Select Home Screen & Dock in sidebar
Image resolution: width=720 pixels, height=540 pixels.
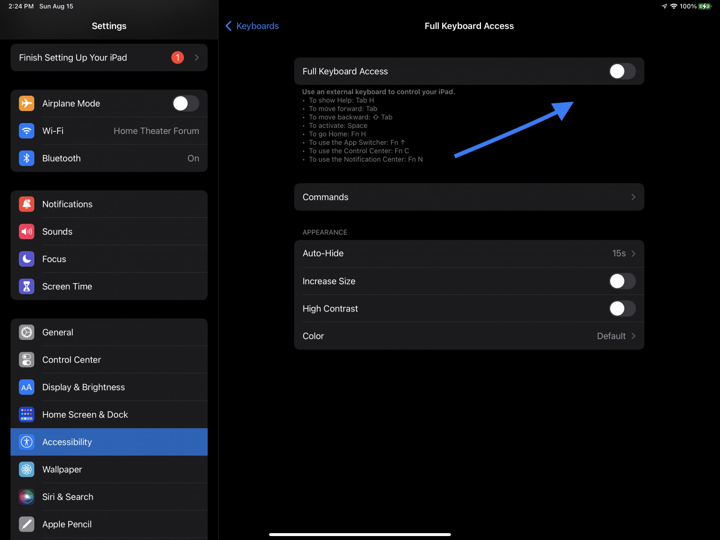109,414
